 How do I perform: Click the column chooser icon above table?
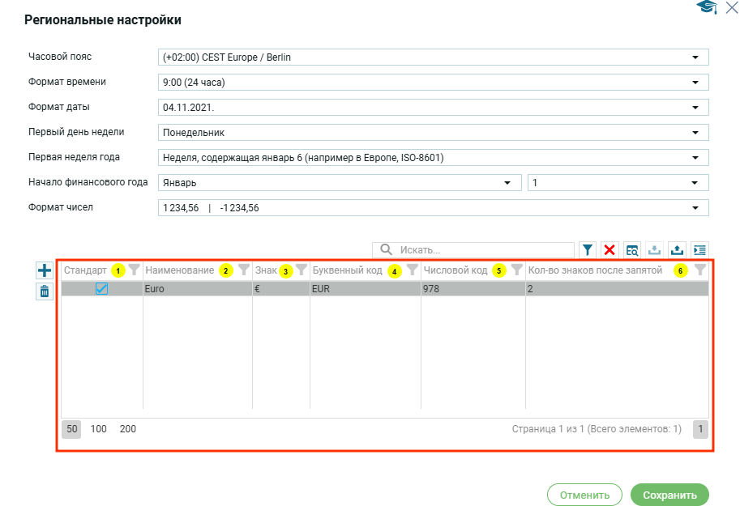[699, 250]
